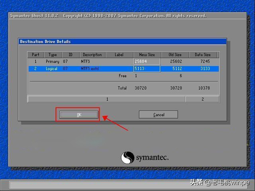Click partition 1 segment in layout bar
This screenshot has height=191, width=255.
pyautogui.click(x=106, y=99)
